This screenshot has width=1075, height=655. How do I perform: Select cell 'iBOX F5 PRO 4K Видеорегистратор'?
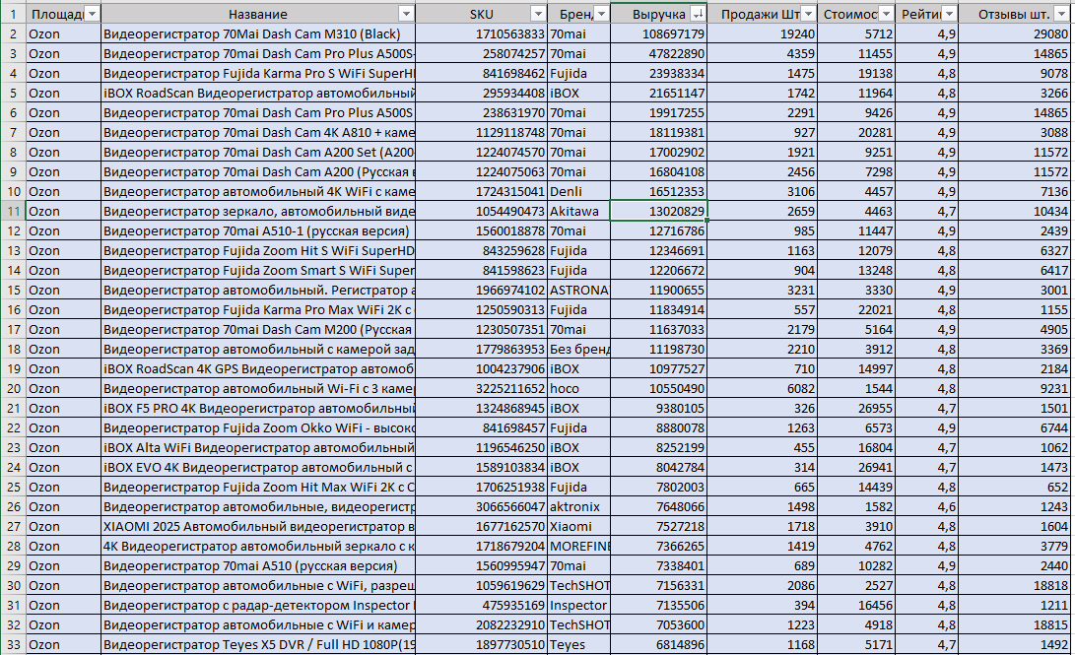[258, 409]
